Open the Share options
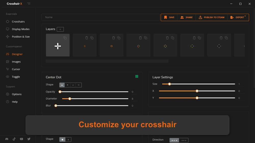Image resolution: width=255 pixels, height=143 pixels. tap(186, 17)
